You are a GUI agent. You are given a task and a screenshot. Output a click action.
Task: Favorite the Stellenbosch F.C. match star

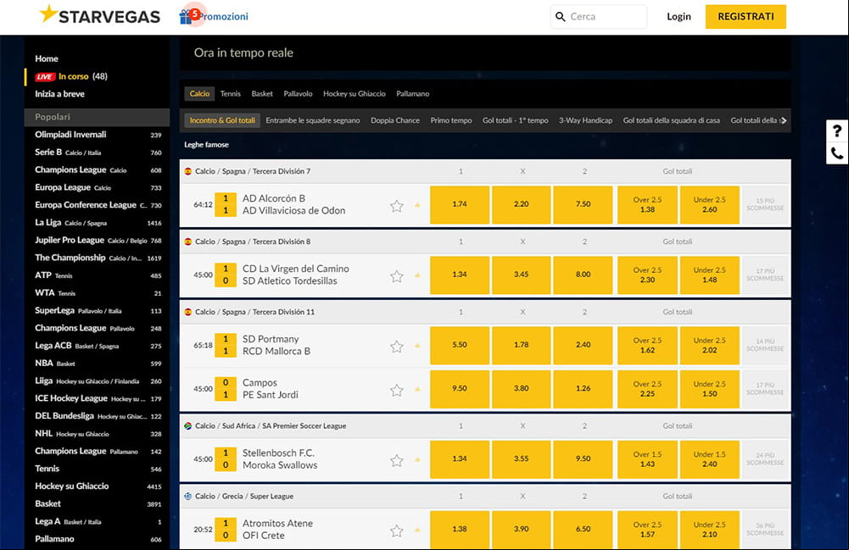397,460
